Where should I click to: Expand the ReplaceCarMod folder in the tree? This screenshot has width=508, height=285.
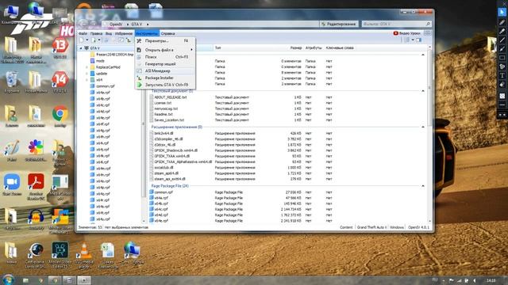pos(87,67)
